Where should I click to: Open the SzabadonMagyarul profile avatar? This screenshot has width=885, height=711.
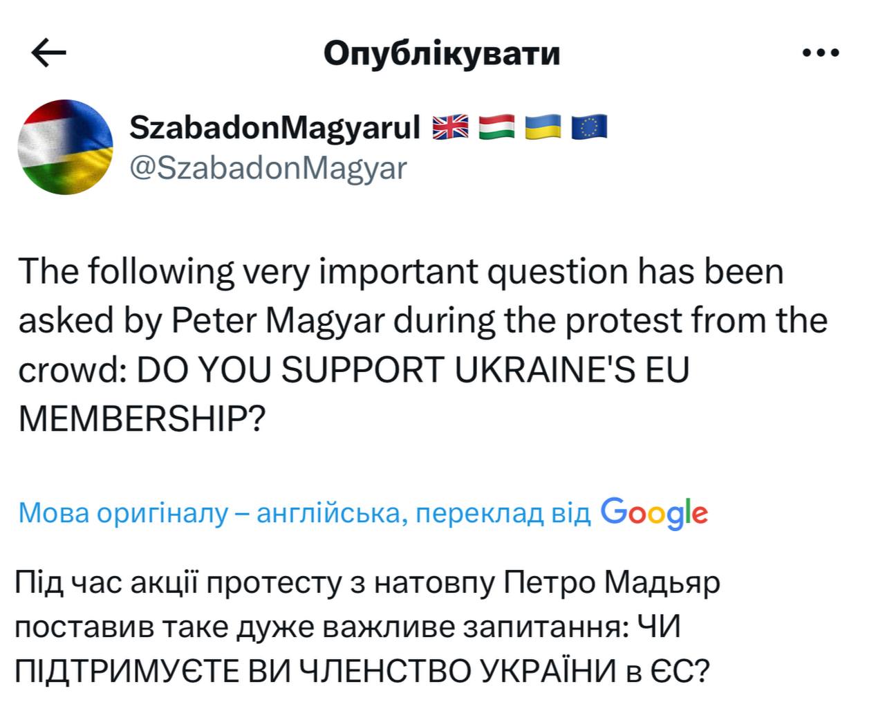tap(66, 146)
